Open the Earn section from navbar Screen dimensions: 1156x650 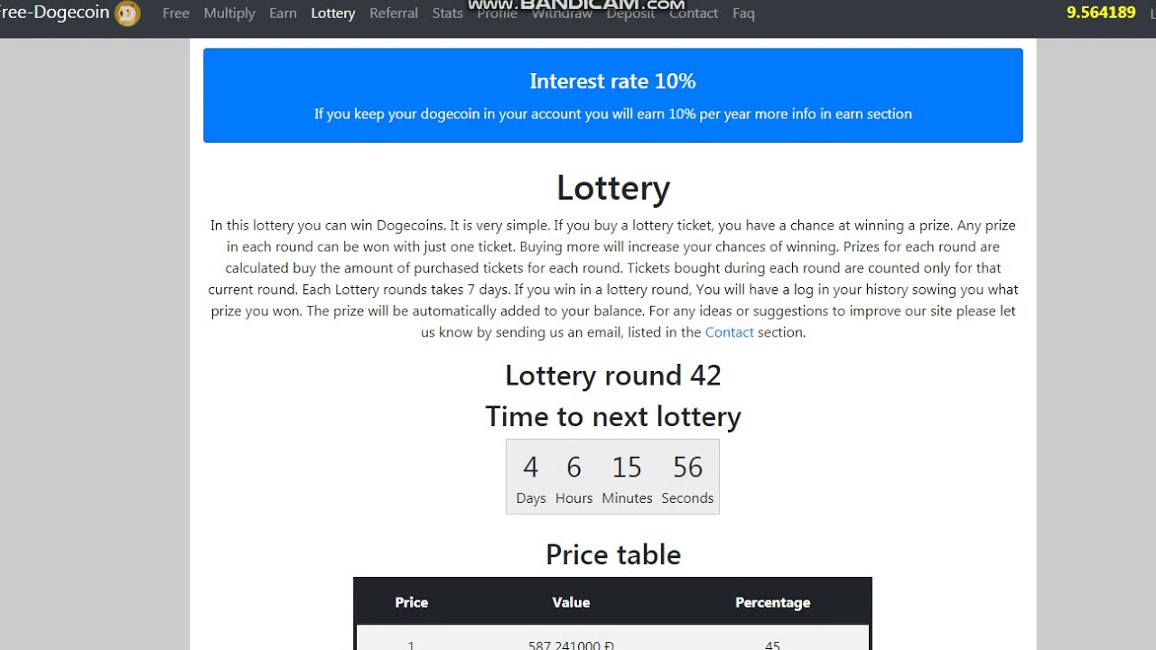pos(283,14)
